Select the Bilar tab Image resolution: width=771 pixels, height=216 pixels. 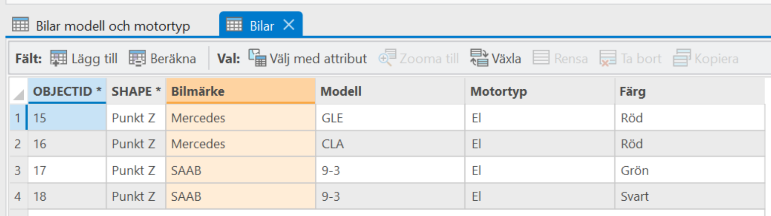pos(261,26)
